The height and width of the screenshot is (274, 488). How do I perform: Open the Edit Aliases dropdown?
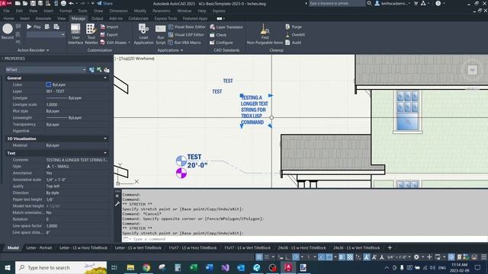115,43
